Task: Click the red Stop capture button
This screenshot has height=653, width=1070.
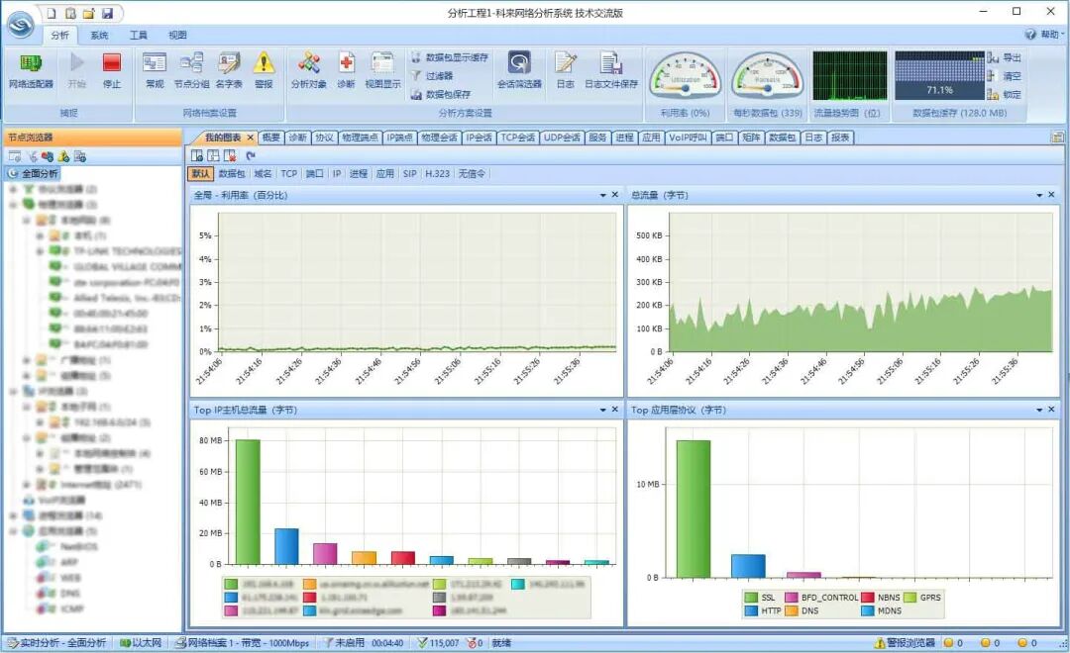Action: [x=111, y=63]
